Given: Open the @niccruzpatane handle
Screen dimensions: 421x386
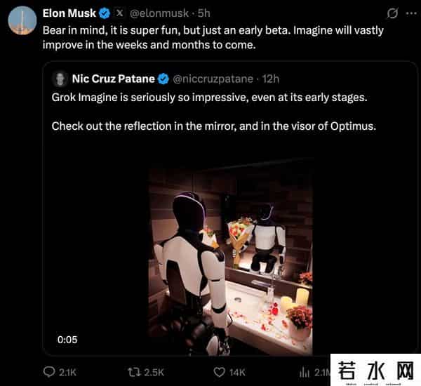Looking at the screenshot, I should pyautogui.click(x=213, y=78).
